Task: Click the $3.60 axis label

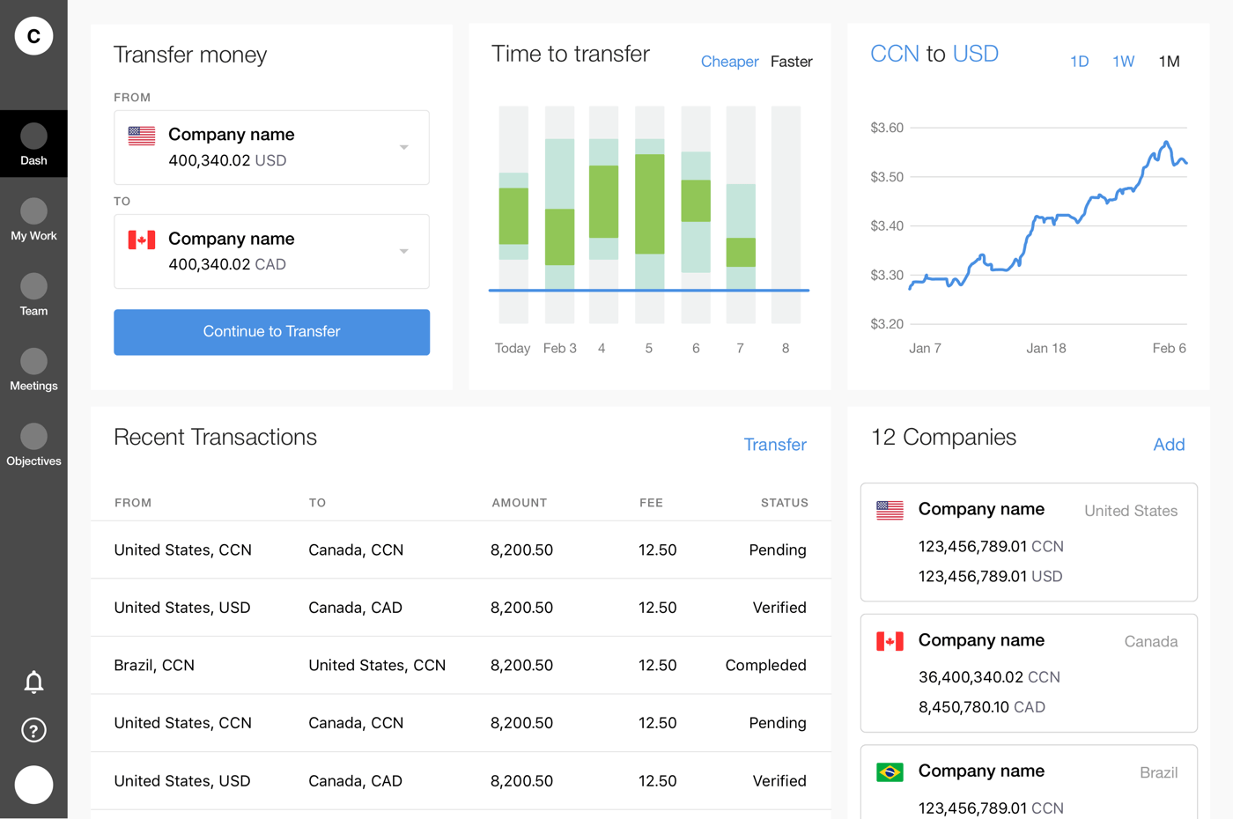Action: (887, 129)
